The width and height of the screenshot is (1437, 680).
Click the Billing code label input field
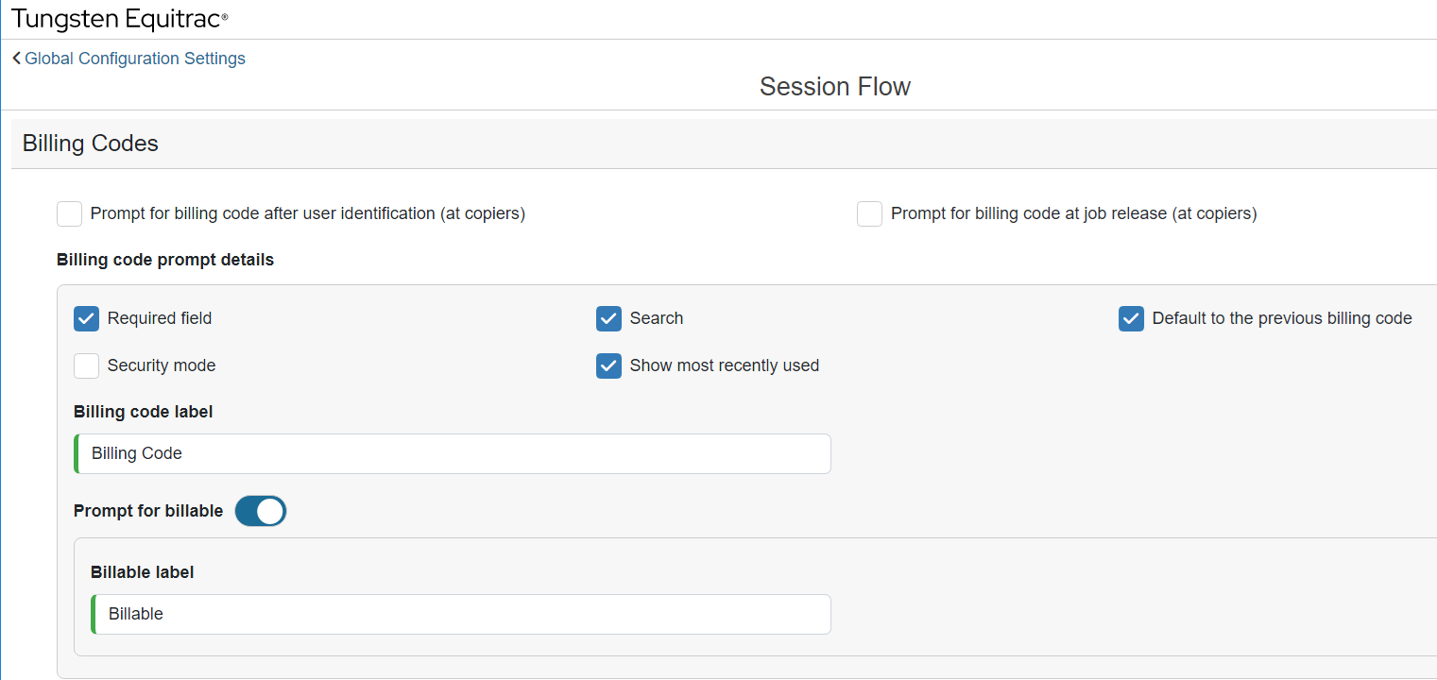coord(453,454)
